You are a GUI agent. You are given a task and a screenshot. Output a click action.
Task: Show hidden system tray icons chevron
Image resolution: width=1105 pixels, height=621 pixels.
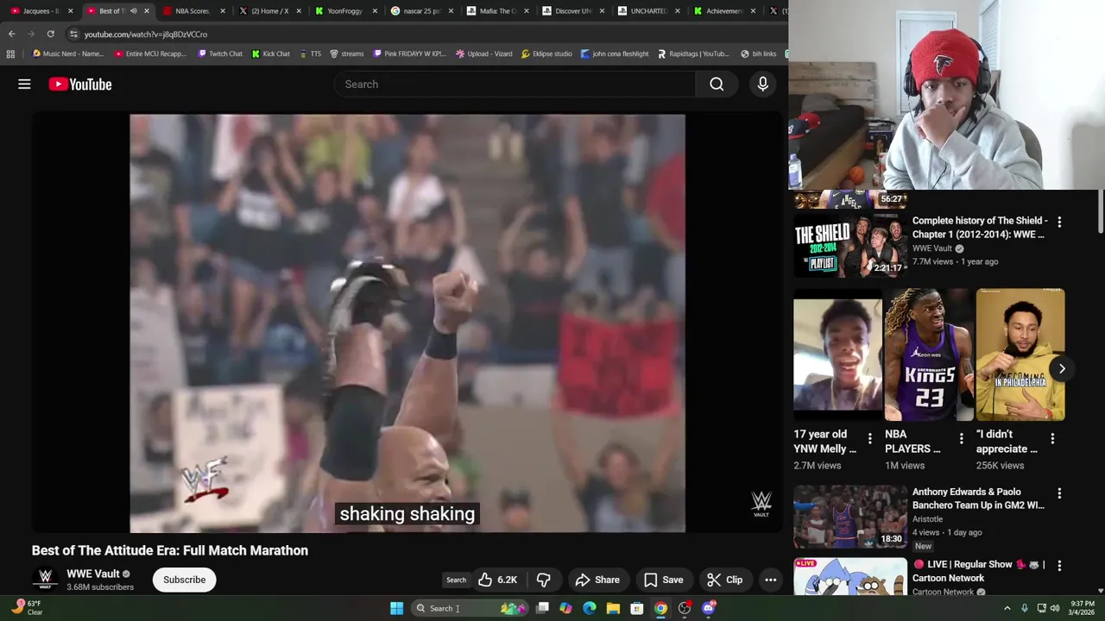1007,608
